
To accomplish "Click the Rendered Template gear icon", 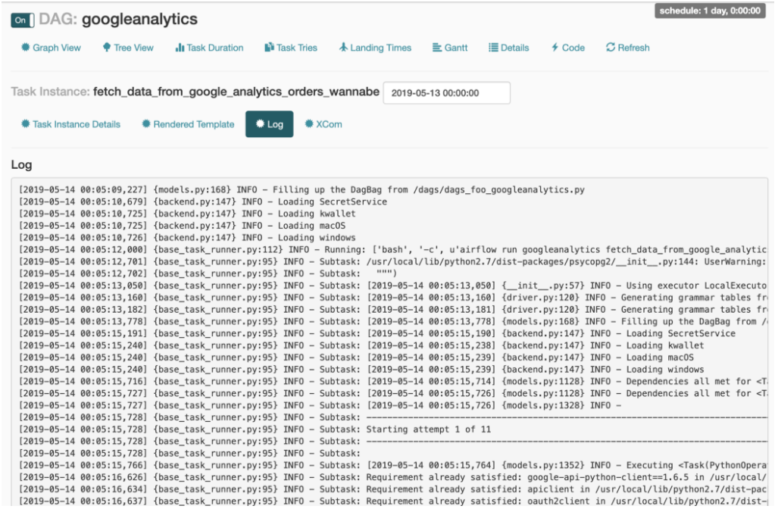I will click(146, 123).
